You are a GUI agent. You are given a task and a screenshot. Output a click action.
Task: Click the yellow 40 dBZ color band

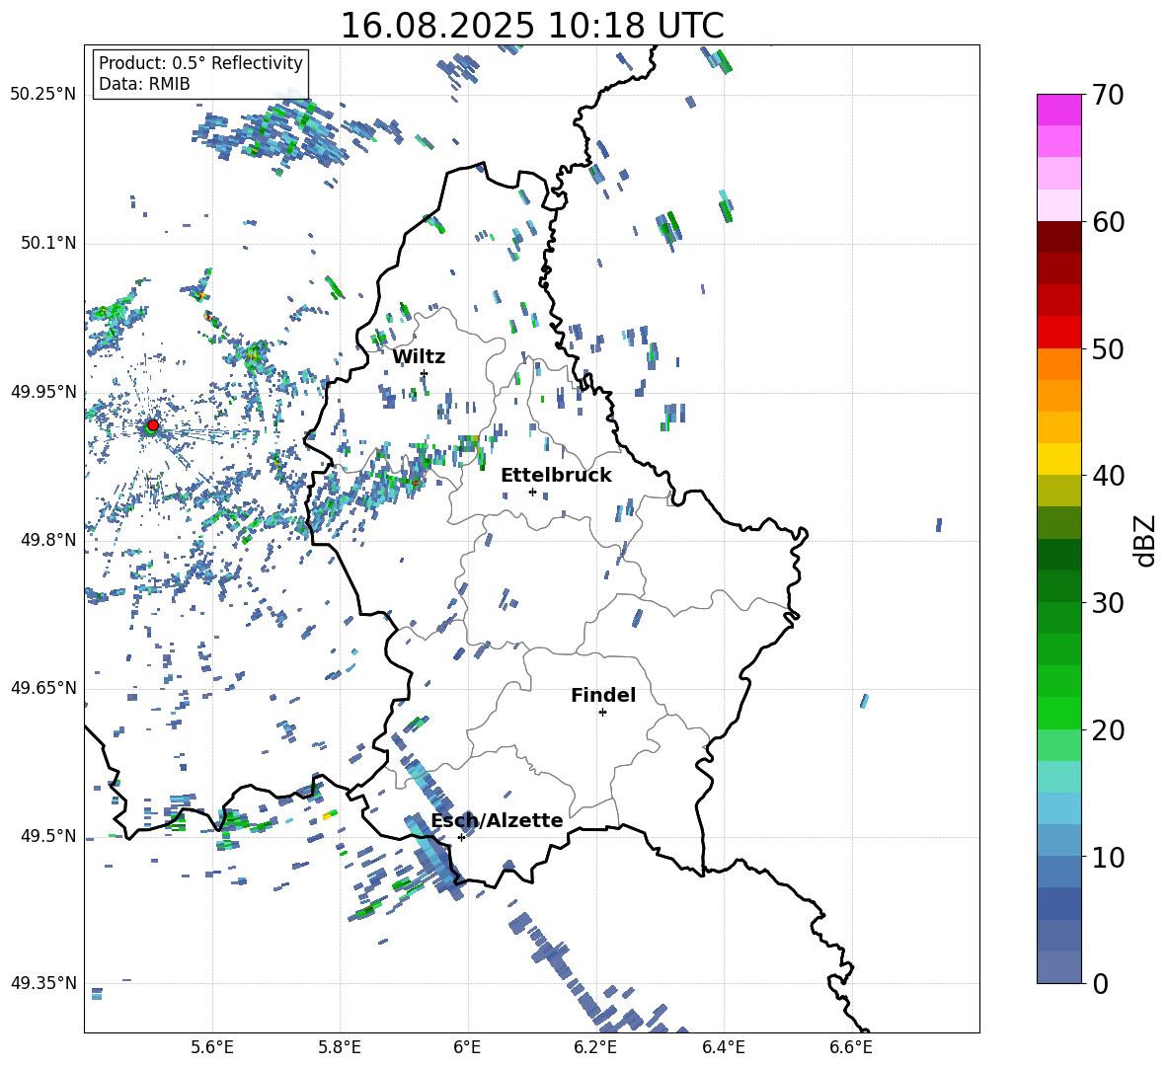click(x=1058, y=459)
